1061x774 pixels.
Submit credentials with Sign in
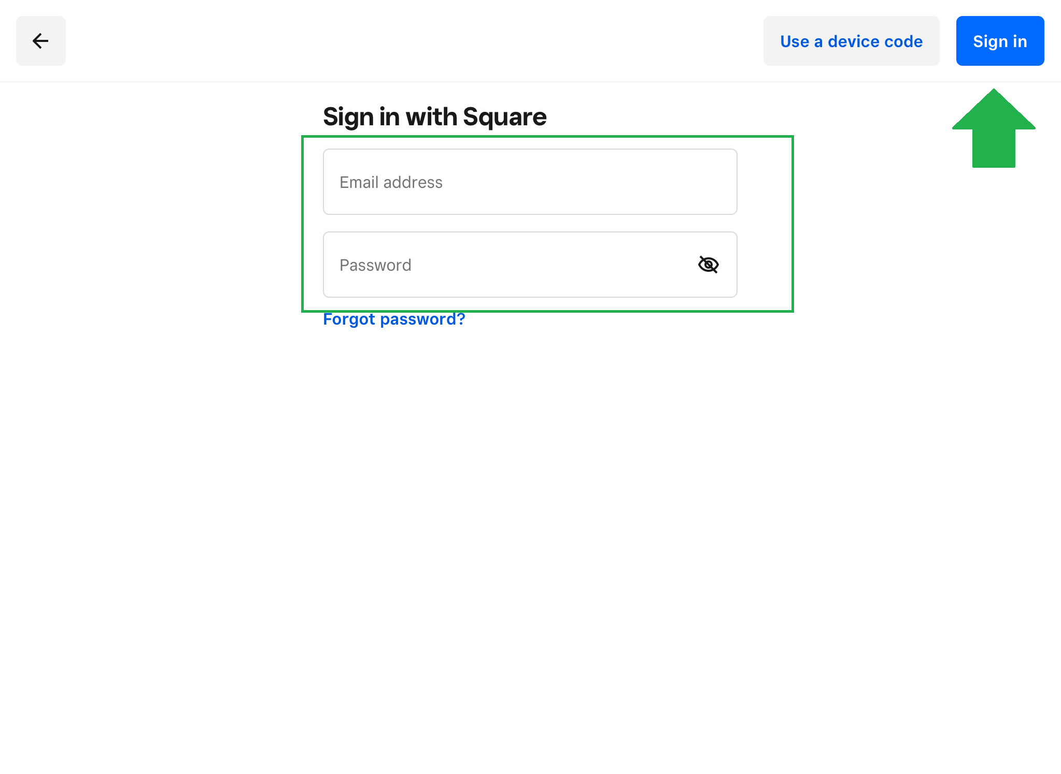(1000, 41)
